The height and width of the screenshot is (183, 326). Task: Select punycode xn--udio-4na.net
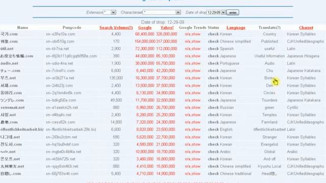(60, 63)
